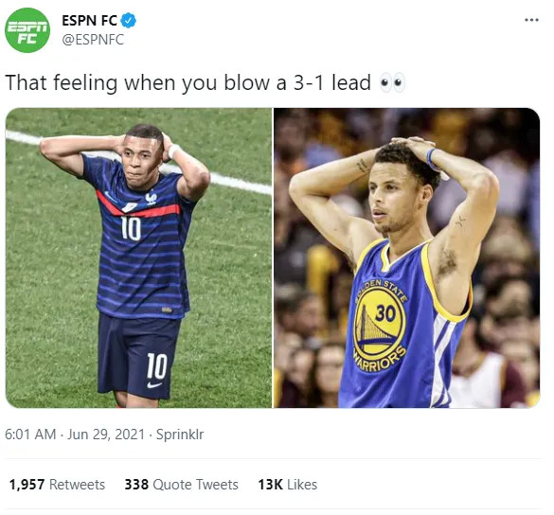View the 1,957 Retweets list
The image size is (554, 515).
click(57, 485)
